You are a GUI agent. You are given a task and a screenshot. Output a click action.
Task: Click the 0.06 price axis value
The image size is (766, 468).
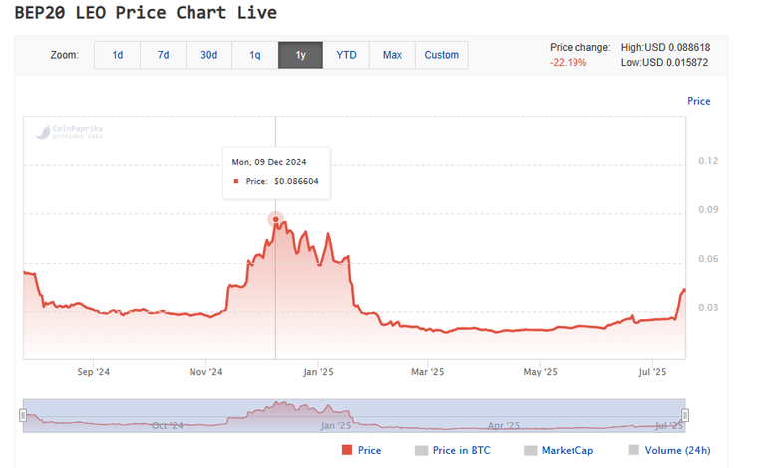coord(708,259)
